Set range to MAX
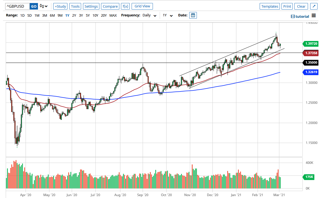This screenshot has height=198, width=320. pyautogui.click(x=113, y=15)
